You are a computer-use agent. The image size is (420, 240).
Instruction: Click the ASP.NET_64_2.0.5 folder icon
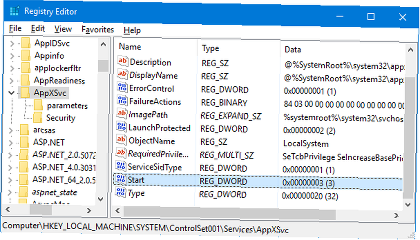tap(24, 180)
